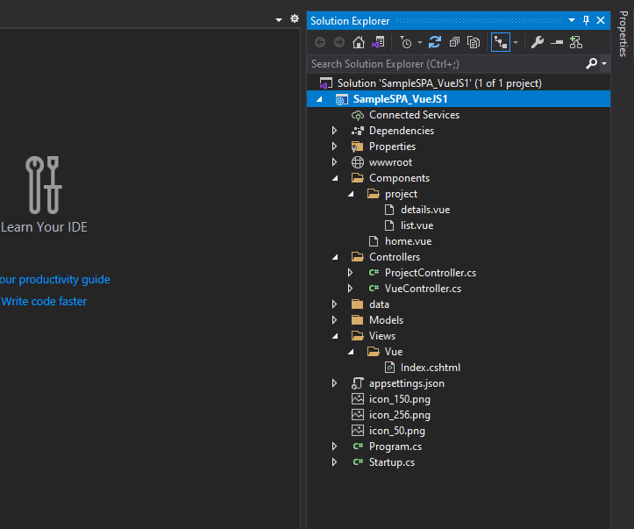Collapse the project subfolder
The height and width of the screenshot is (529, 634).
tap(351, 194)
